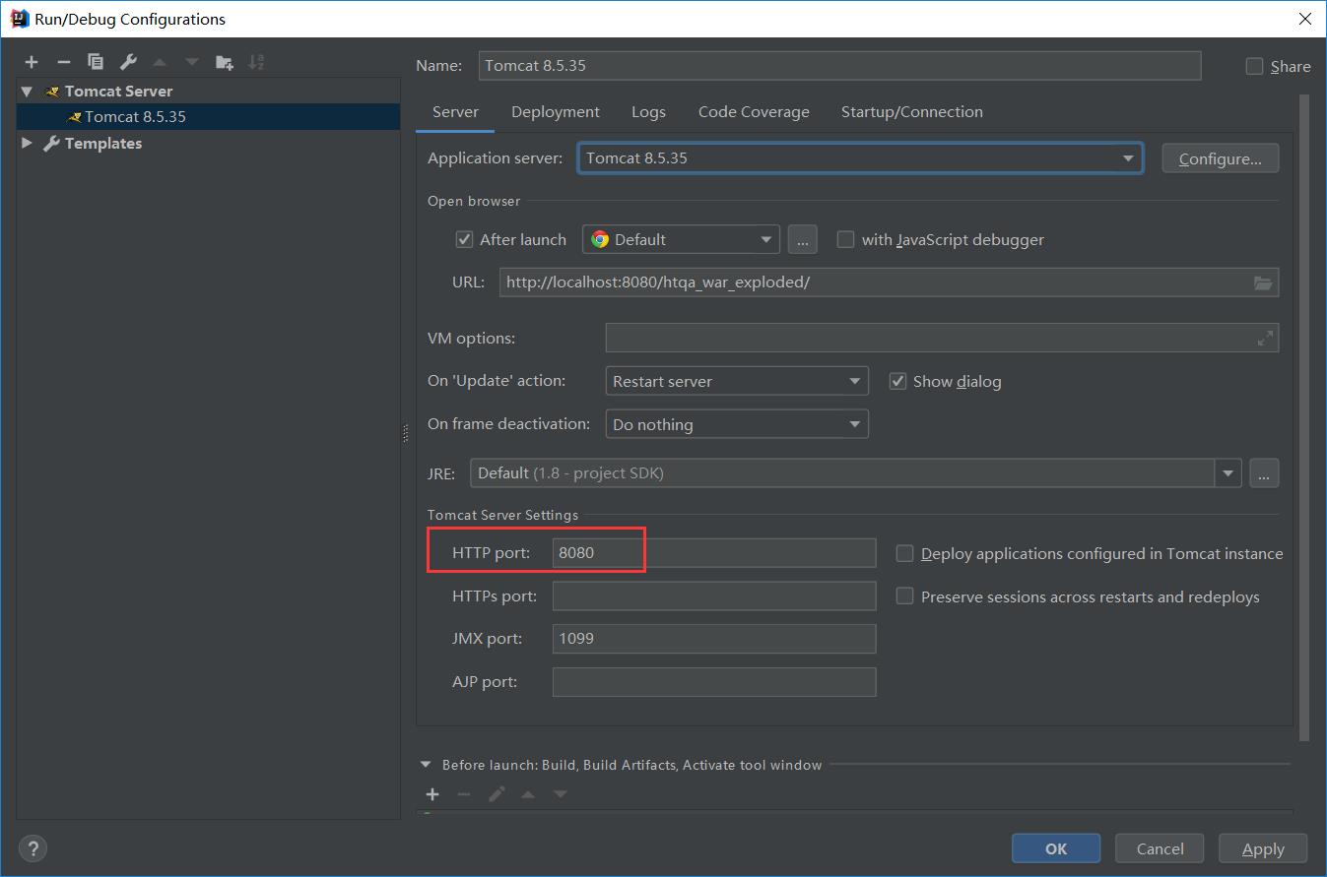1327x877 pixels.
Task: Select Tomcat Server group in tree
Action: (x=118, y=91)
